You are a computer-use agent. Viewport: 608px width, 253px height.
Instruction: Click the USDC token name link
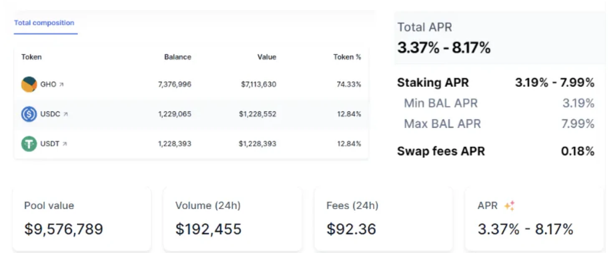[x=50, y=114]
